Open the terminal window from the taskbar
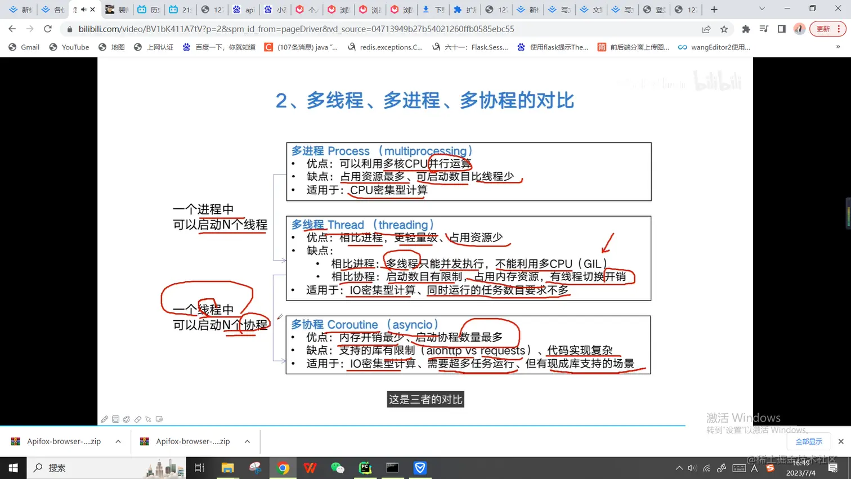Image resolution: width=851 pixels, height=479 pixels. [x=392, y=468]
